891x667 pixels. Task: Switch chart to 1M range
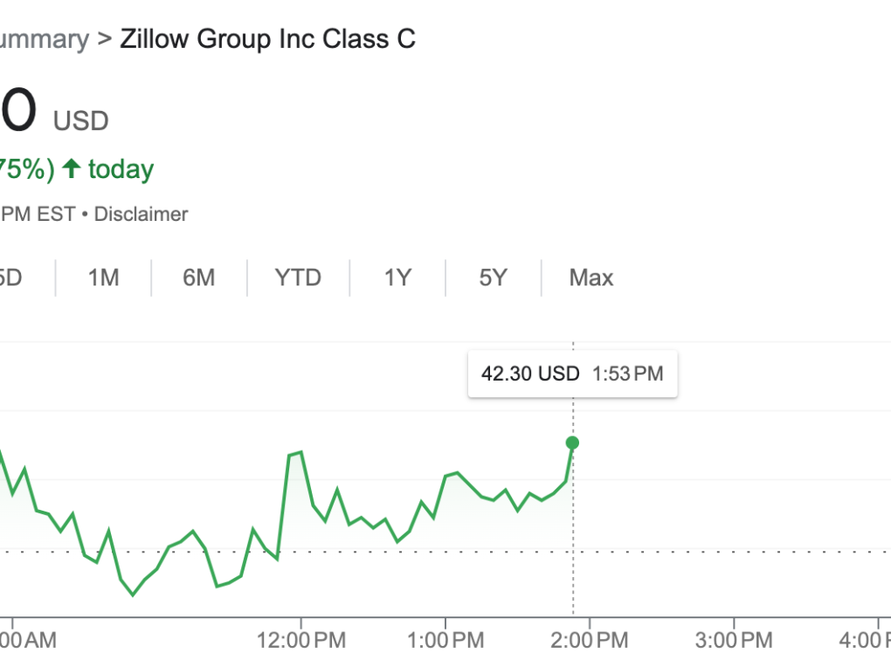[x=103, y=278]
